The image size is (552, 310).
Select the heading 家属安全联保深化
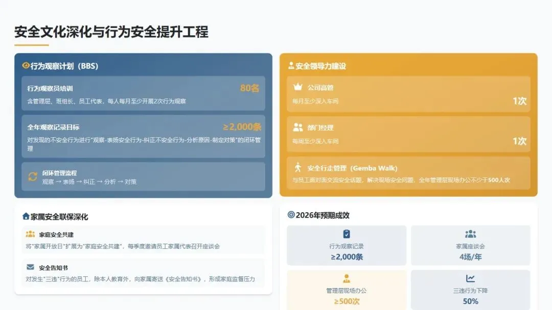[59, 217]
